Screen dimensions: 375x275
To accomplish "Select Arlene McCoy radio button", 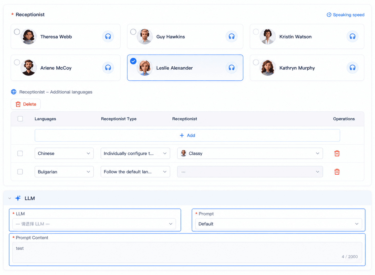I will coord(17,62).
